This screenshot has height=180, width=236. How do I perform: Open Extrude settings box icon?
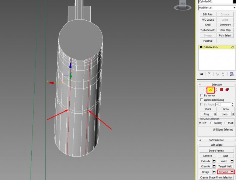214,161
